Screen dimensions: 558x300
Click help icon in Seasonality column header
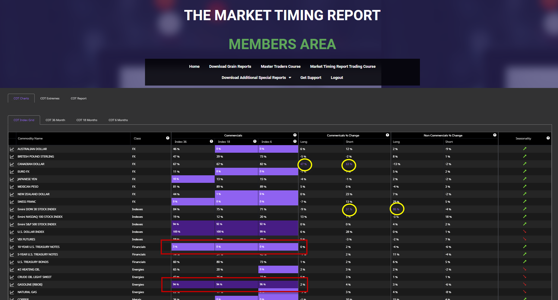click(x=548, y=138)
